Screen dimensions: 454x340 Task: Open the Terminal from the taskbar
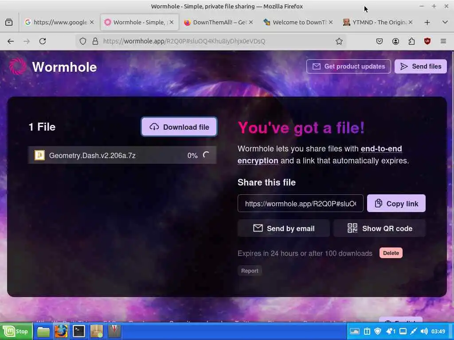coord(79,331)
